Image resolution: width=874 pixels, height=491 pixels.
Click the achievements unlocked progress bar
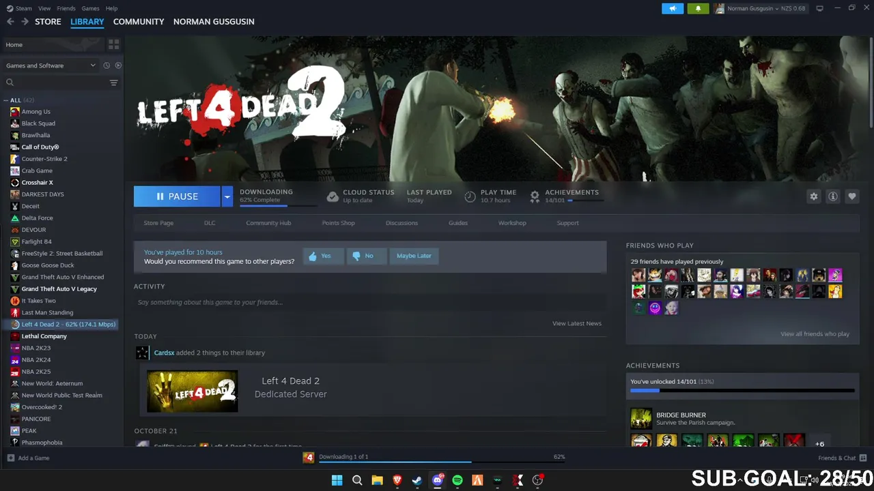pos(742,391)
